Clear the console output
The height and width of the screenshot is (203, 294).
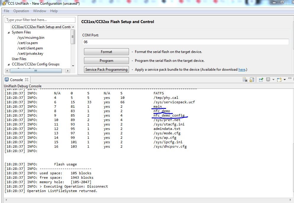[x=245, y=80]
